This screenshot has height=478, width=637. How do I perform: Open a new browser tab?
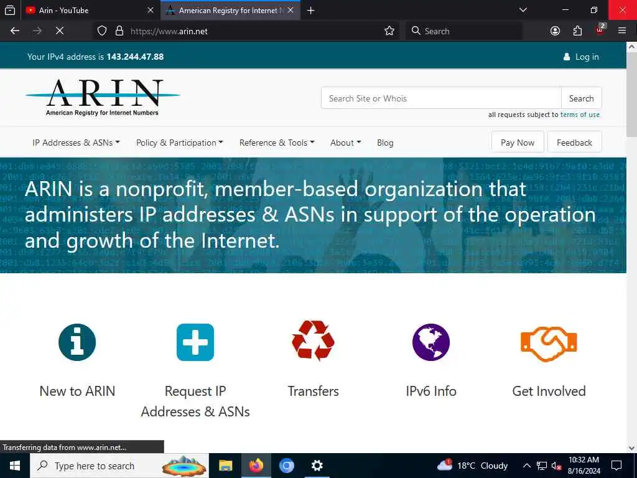pos(311,10)
